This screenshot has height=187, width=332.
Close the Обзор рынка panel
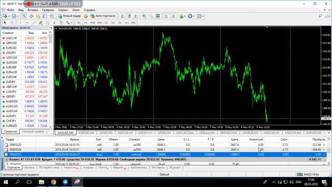tap(51, 28)
